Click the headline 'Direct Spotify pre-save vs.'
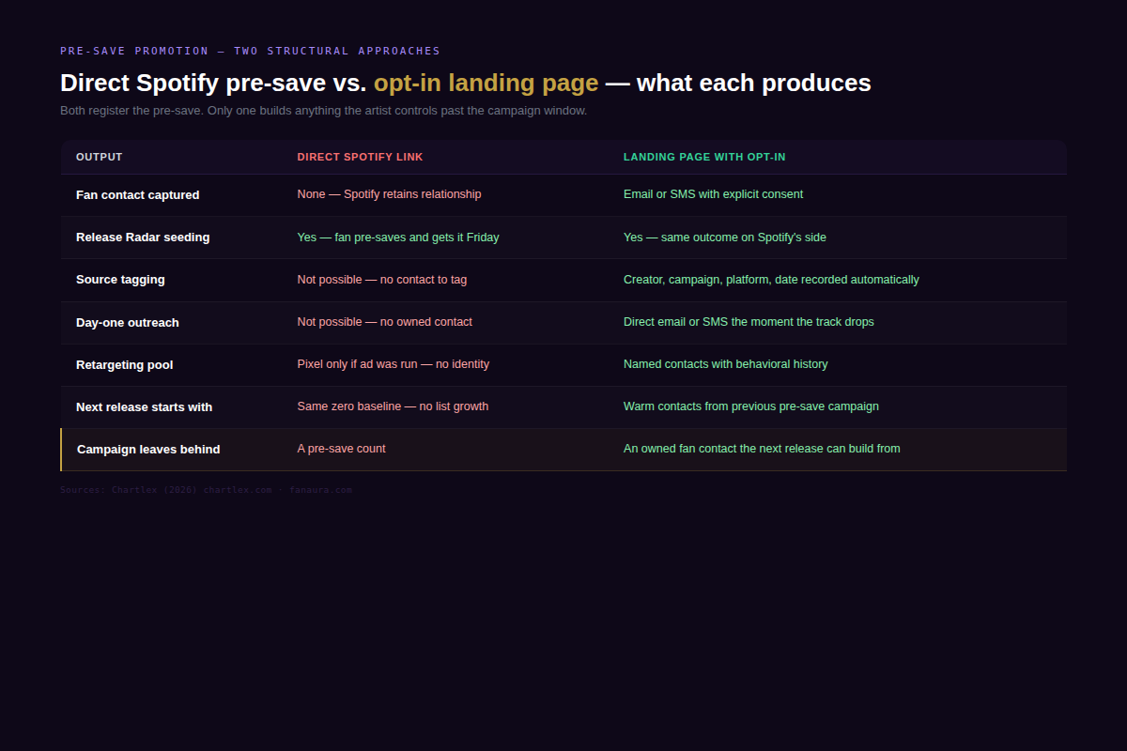1127x751 pixels. 213,83
